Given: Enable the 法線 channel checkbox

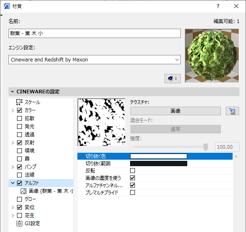Looking at the screenshot, I should (19, 175).
